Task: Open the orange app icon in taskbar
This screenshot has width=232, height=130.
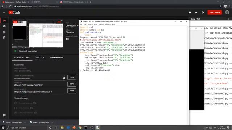Action: pyautogui.click(x=74, y=127)
